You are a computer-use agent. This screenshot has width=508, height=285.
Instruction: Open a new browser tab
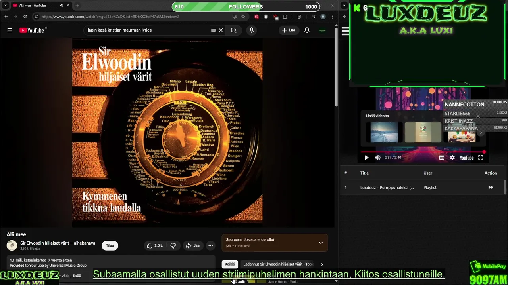click(x=77, y=6)
